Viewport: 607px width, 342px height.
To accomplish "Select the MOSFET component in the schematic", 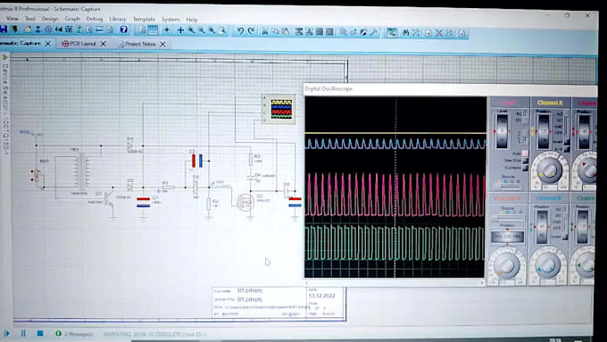I will (245, 202).
